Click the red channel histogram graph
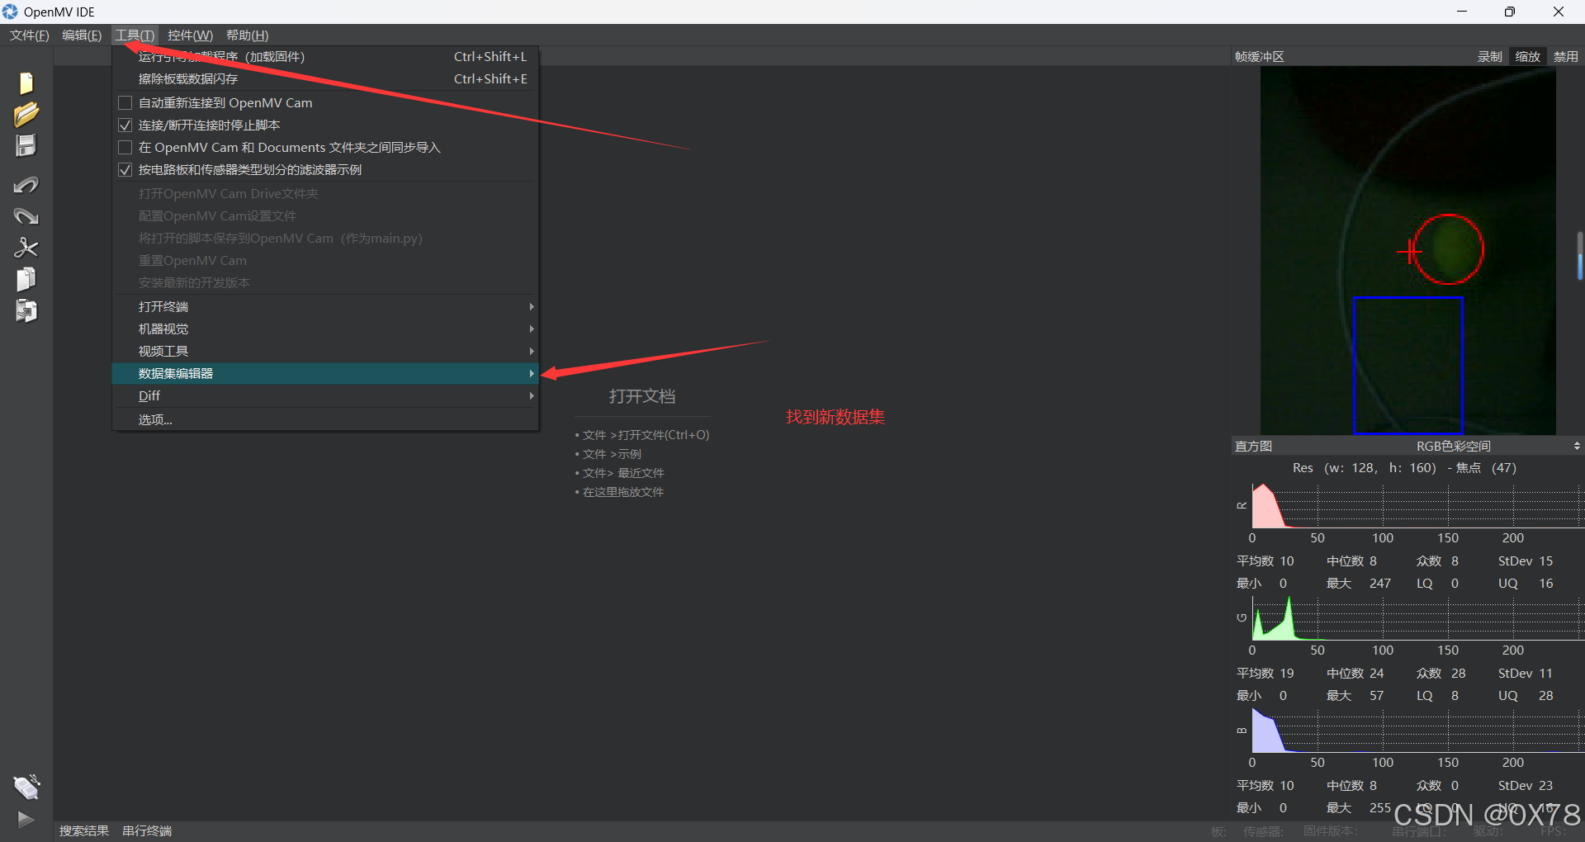 point(1417,506)
